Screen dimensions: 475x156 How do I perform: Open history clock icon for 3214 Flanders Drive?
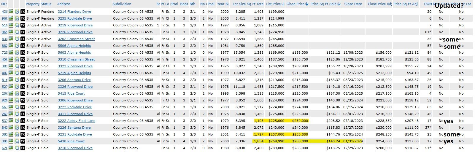pos(17,12)
